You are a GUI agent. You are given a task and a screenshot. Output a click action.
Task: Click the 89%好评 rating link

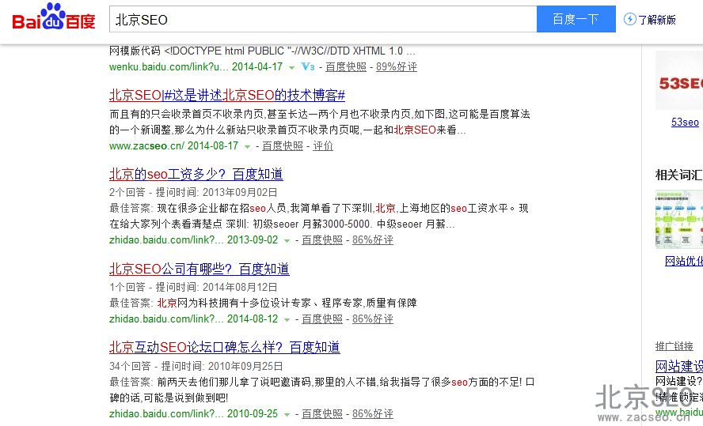(x=396, y=67)
